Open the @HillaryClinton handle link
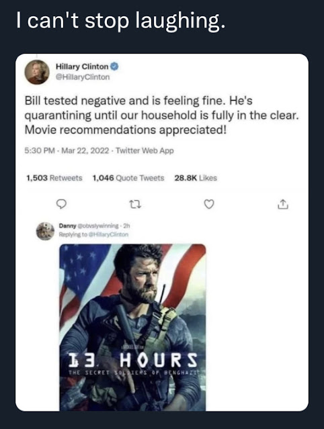This screenshot has height=429, width=324. click(x=83, y=77)
